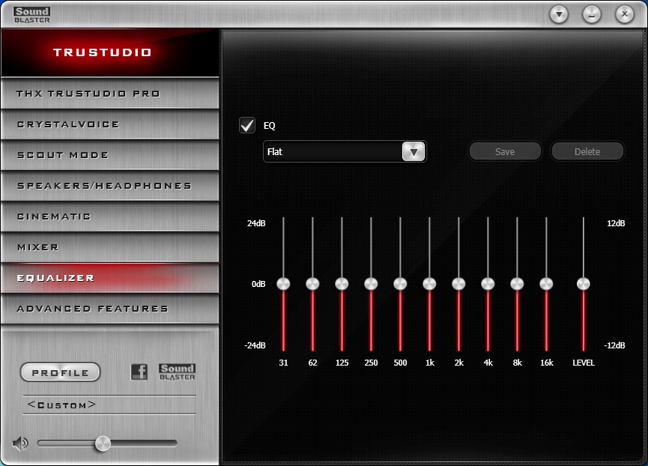This screenshot has width=648, height=466.
Task: Click the dropdown arrow of EQ preset
Action: pyautogui.click(x=414, y=151)
